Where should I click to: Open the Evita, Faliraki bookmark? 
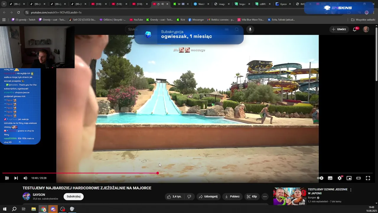(281, 20)
